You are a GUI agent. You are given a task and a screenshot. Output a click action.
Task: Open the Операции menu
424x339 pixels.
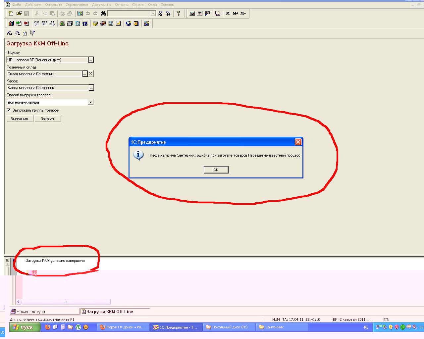tap(54, 5)
